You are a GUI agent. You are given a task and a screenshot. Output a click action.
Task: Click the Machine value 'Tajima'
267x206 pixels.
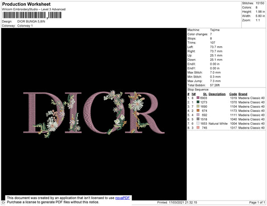click(x=214, y=30)
